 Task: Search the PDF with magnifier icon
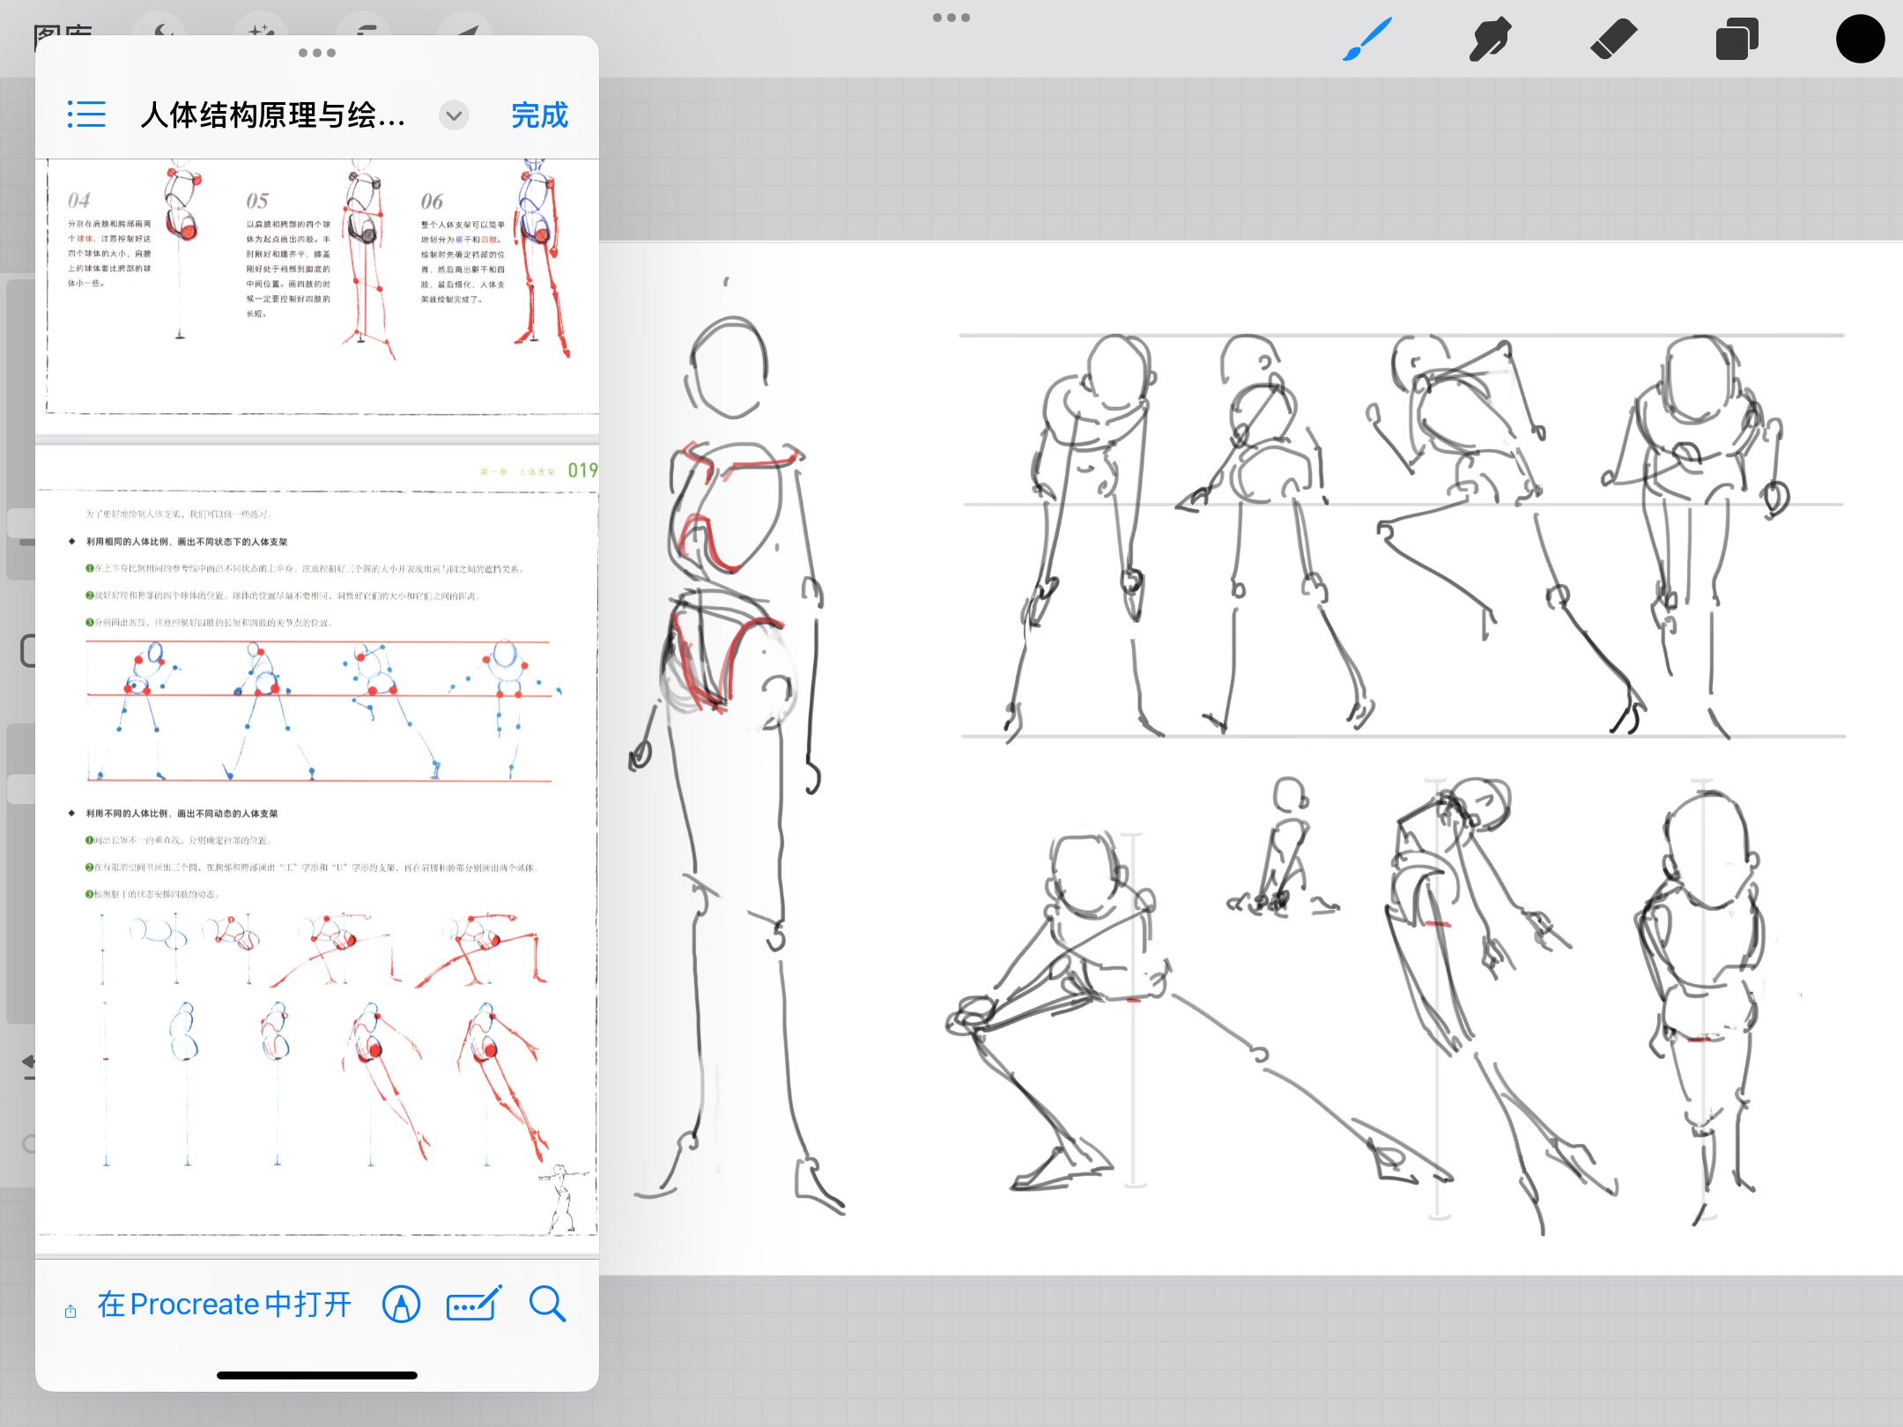[547, 1305]
